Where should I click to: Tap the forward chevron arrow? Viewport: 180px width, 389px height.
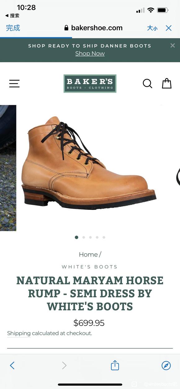(64, 365)
